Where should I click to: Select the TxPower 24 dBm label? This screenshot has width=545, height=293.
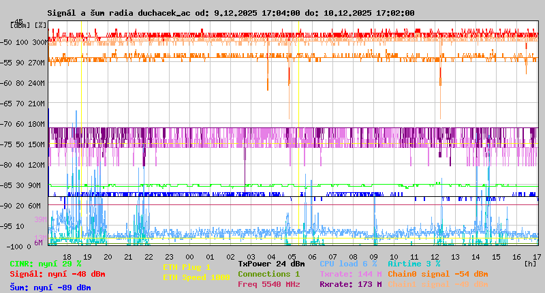pyautogui.click(x=271, y=263)
